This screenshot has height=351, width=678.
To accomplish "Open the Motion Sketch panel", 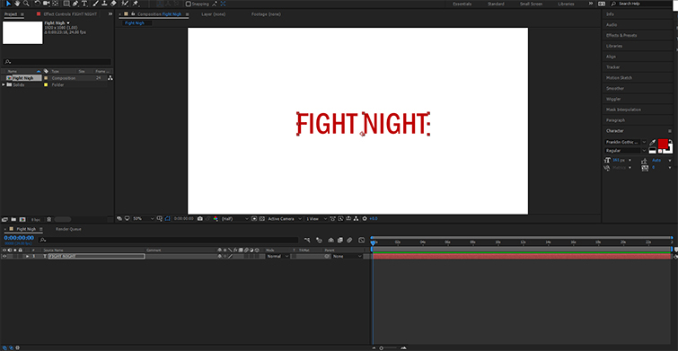I will click(619, 78).
